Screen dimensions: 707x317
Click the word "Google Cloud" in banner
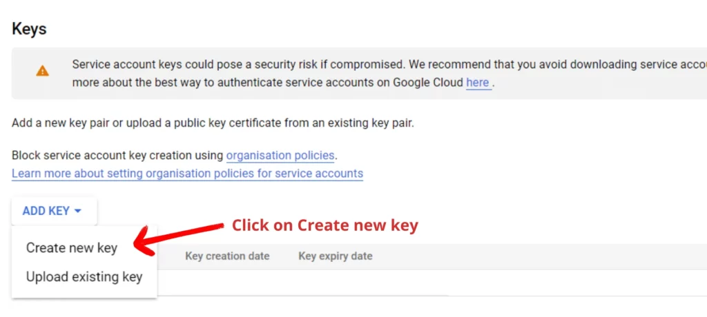coord(428,83)
